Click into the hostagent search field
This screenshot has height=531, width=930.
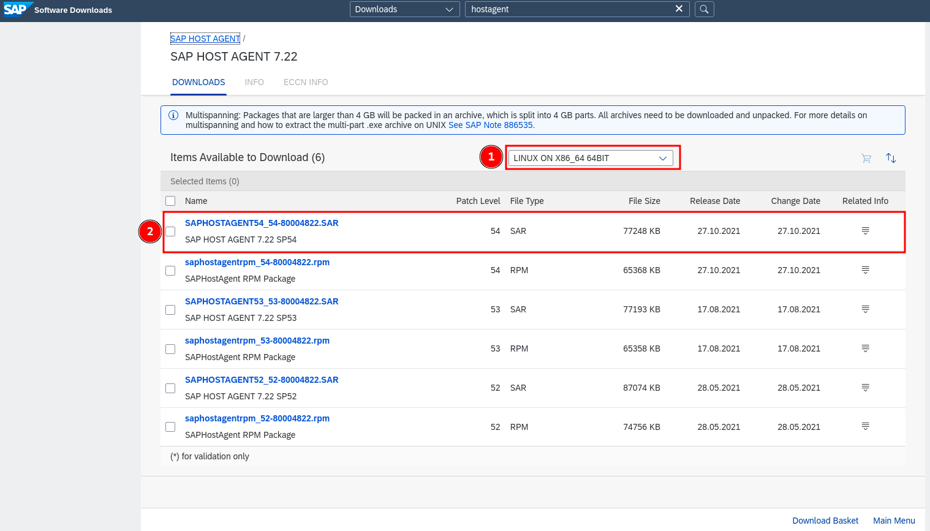click(x=567, y=9)
